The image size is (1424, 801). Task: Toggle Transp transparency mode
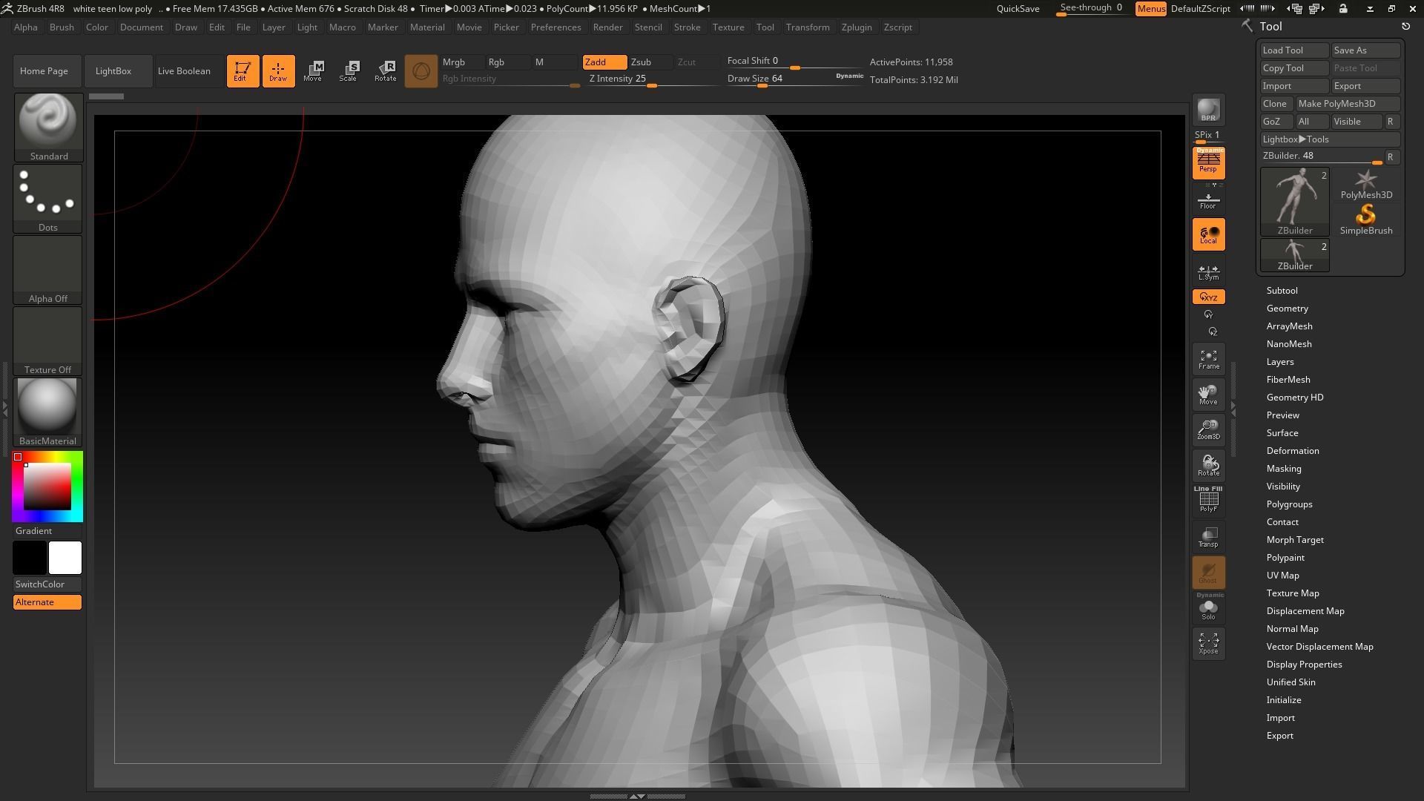(1208, 537)
